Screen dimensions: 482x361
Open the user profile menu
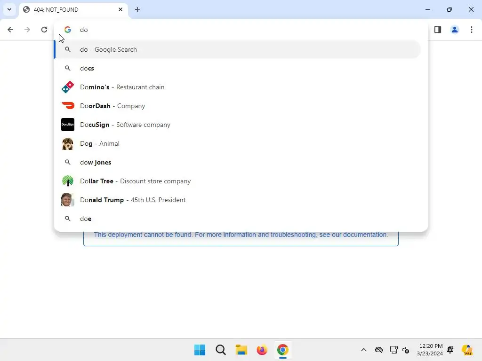click(455, 30)
